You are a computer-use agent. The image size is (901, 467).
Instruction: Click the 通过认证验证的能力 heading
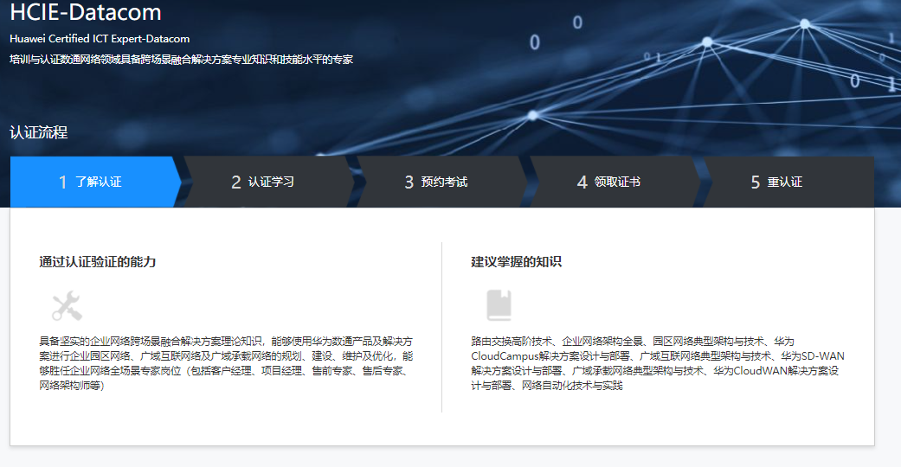pyautogui.click(x=98, y=261)
